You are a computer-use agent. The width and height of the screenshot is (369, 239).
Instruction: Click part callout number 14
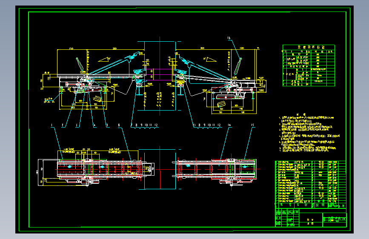pos(229,125)
